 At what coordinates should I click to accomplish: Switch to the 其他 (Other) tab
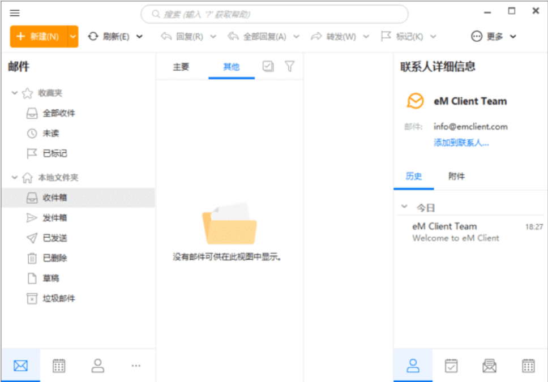click(x=232, y=66)
